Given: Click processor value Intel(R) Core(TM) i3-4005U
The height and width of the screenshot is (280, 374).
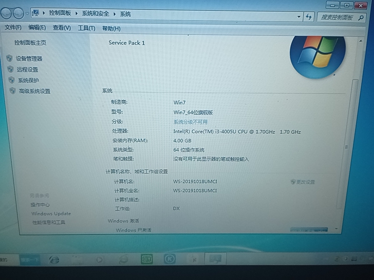Looking at the screenshot, I should click(237, 132).
